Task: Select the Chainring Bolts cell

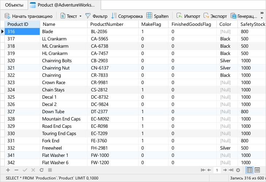Action: [63, 61]
